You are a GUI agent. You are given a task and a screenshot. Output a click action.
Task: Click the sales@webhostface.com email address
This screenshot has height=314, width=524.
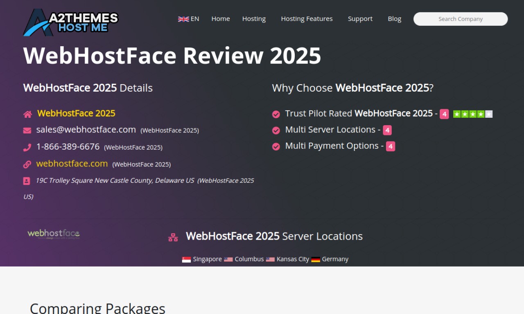tap(86, 130)
